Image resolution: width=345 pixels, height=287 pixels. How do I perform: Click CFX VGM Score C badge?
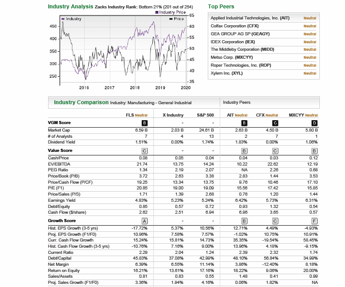tap(275, 123)
